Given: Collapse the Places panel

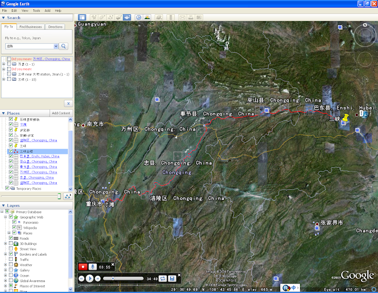Looking at the screenshot, I should 3,113.
